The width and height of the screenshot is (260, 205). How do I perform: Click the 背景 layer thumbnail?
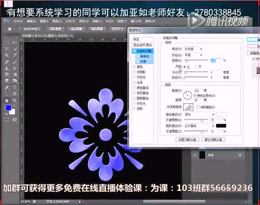point(202,155)
